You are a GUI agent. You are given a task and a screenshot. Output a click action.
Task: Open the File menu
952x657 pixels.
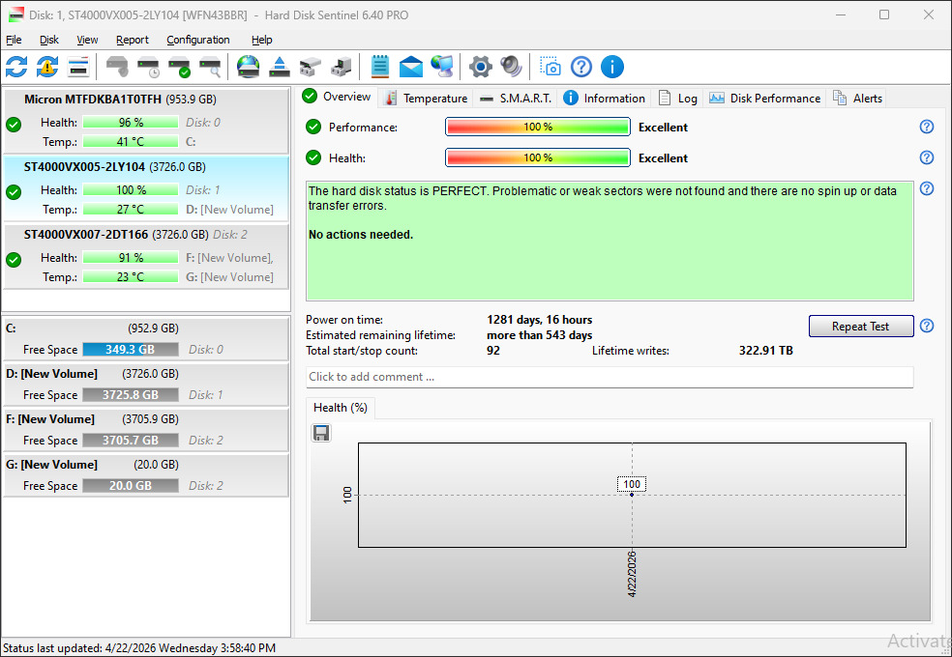(x=14, y=40)
